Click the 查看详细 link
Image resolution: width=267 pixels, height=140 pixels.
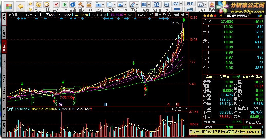(257, 77)
